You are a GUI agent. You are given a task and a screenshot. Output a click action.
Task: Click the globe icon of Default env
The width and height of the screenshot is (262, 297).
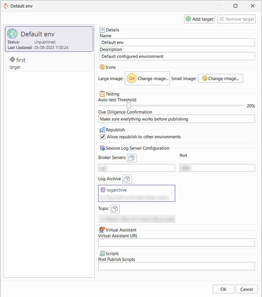[13, 34]
